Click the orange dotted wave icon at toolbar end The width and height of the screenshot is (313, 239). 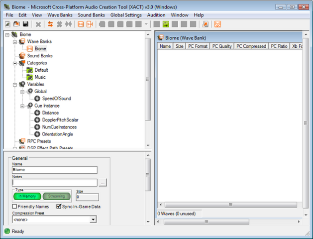click(217, 24)
